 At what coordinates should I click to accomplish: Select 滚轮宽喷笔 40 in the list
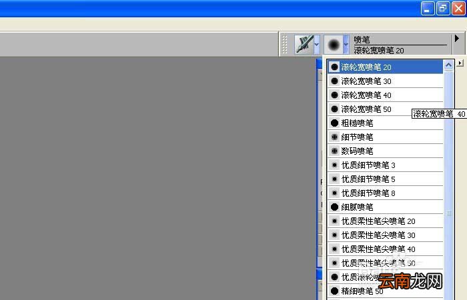click(385, 95)
